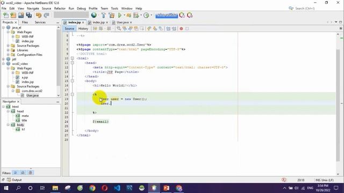Open Opera from the Windows taskbar

tap(105, 188)
